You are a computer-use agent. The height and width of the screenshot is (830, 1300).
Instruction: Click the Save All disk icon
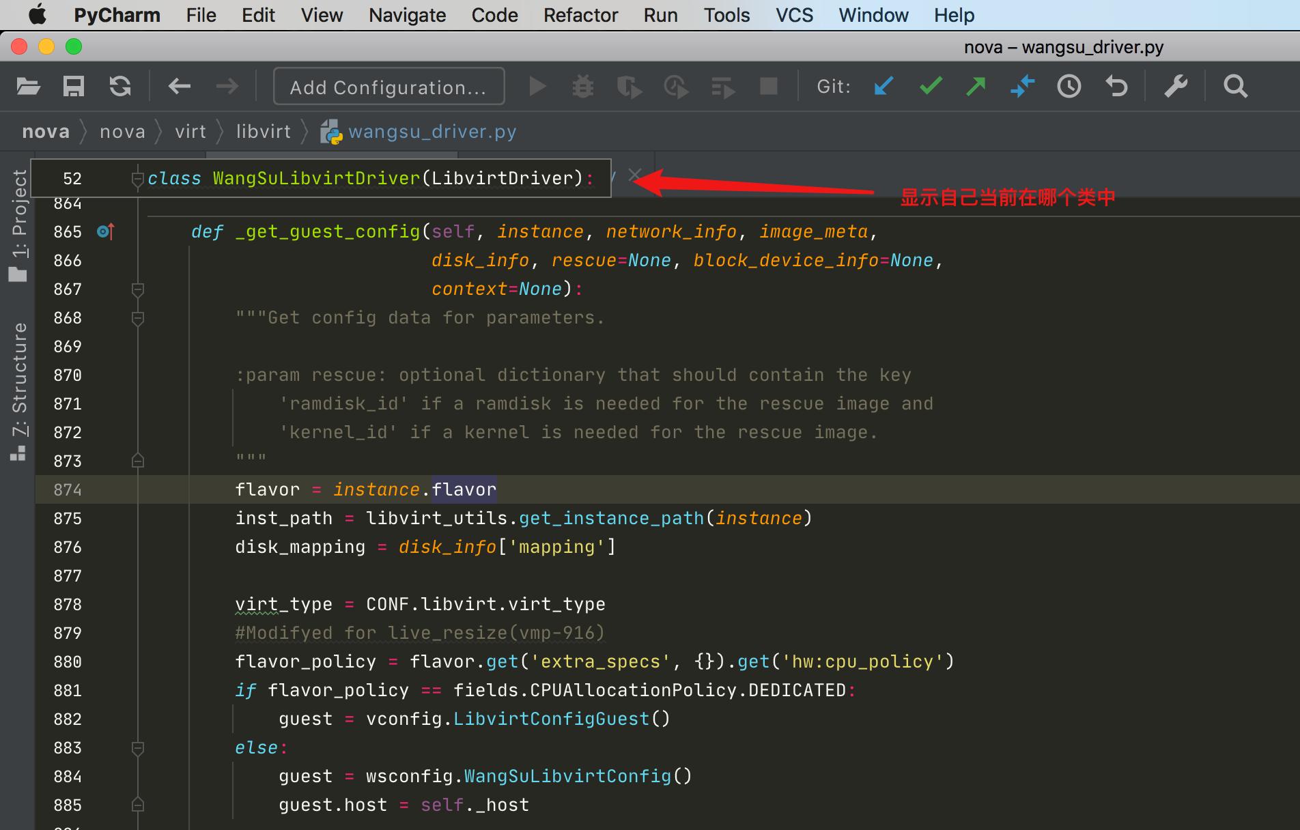(74, 87)
